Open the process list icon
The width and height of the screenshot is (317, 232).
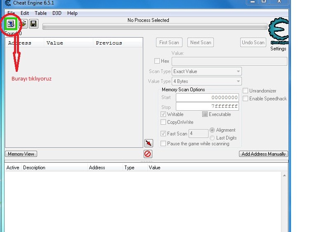(10, 24)
